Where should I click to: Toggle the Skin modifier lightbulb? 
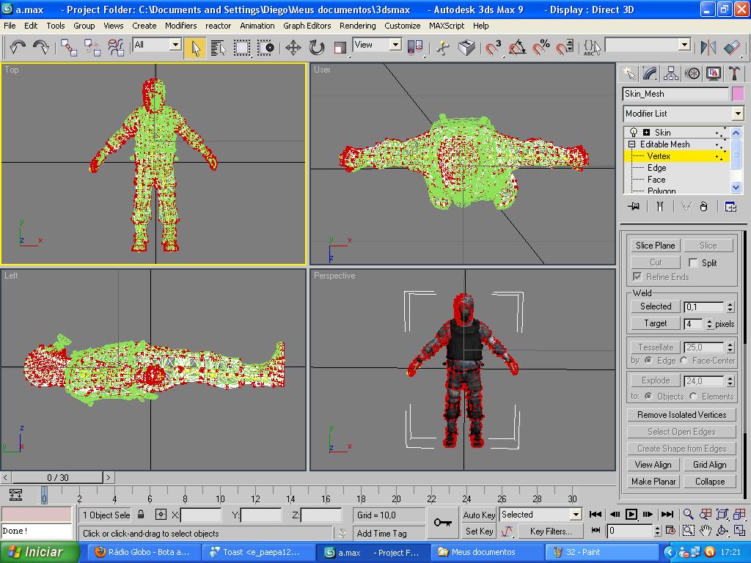(634, 133)
